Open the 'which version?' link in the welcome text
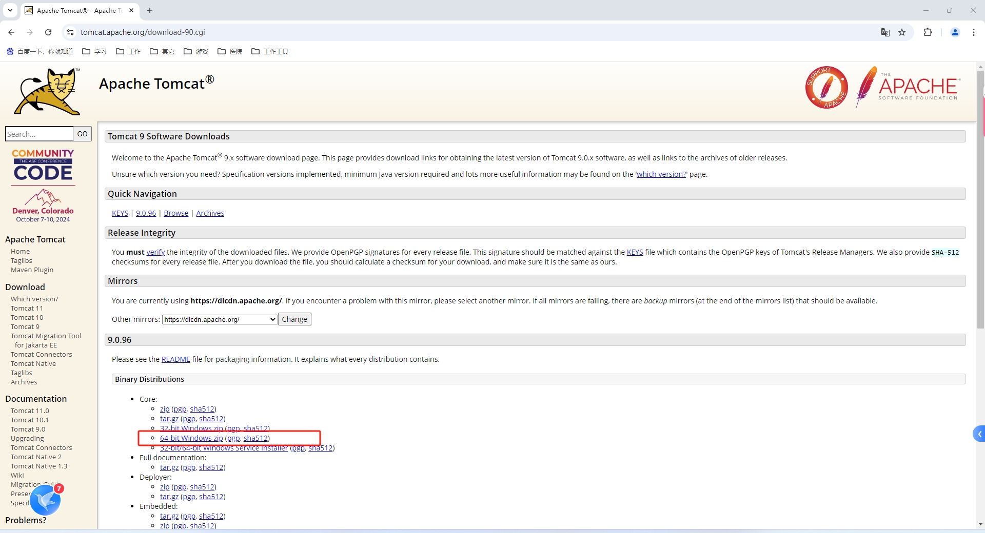 click(661, 174)
